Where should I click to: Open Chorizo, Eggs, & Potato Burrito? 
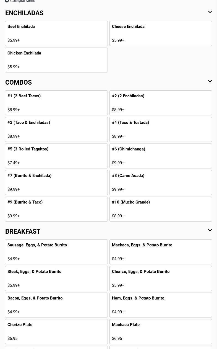point(161,278)
